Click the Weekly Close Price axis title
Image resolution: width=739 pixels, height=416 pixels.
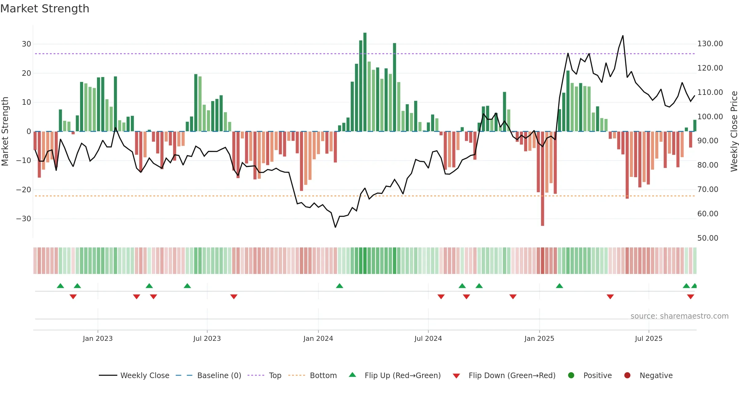pos(734,131)
